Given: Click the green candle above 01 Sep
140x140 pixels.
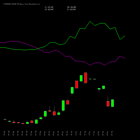Looking at the screenshot, I should click(x=45, y=114).
